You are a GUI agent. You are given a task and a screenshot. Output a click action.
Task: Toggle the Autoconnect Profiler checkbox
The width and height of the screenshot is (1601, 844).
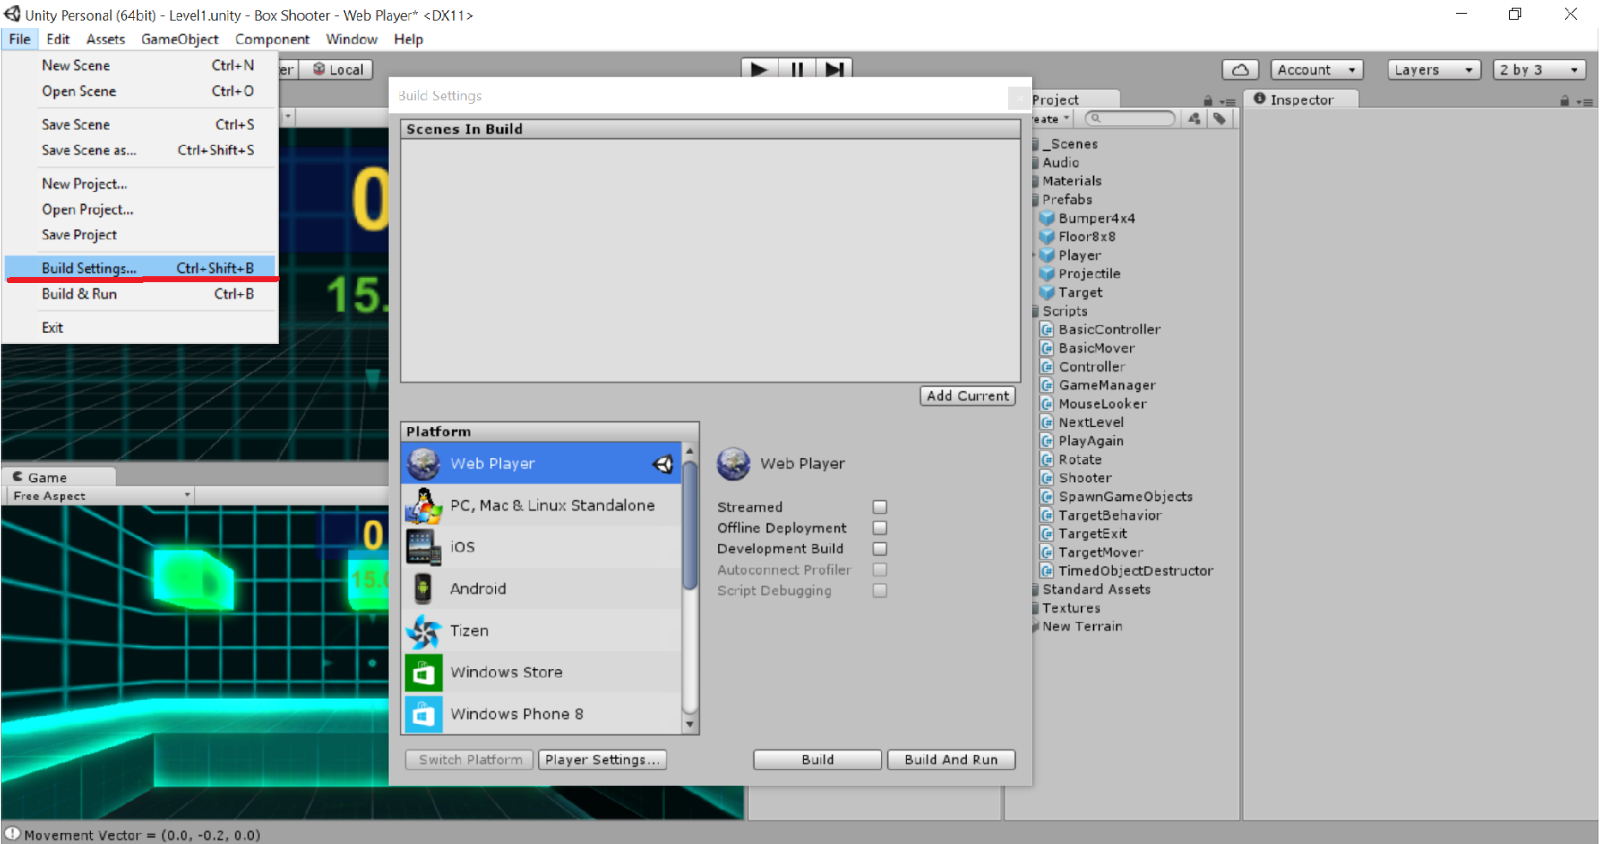pyautogui.click(x=879, y=570)
